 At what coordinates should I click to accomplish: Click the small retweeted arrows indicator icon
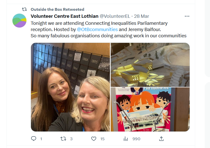pos(24,9)
